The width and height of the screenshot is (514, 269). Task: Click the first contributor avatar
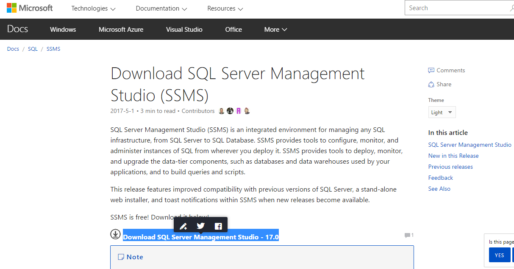pyautogui.click(x=222, y=111)
